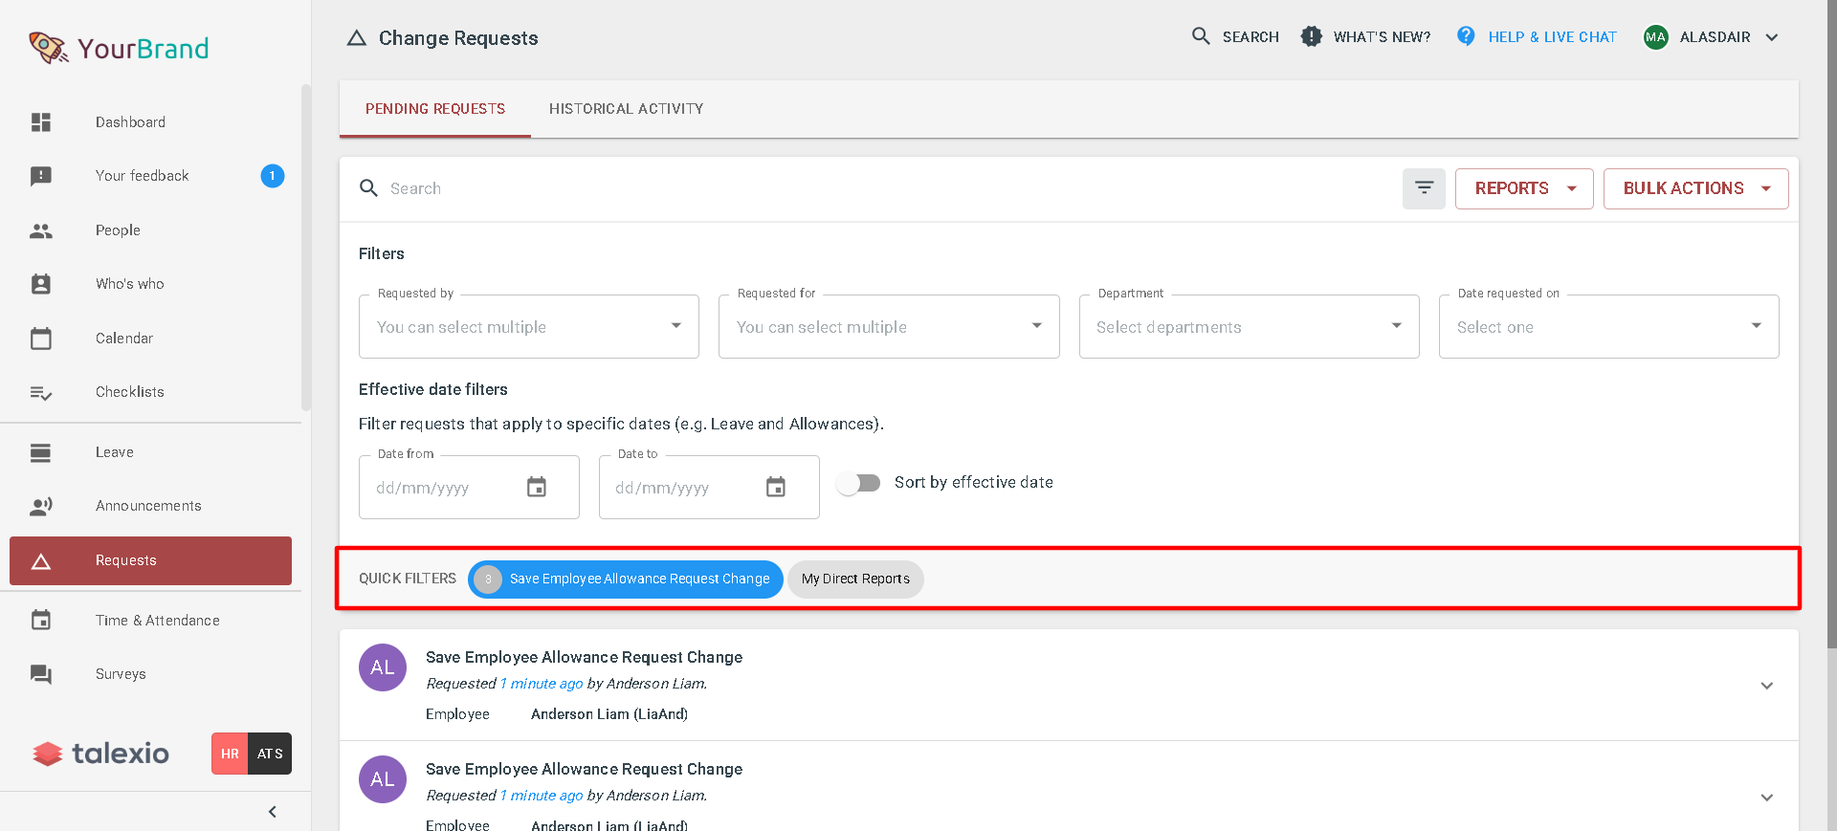
Task: Open the Requested by dropdown
Action: 529,327
